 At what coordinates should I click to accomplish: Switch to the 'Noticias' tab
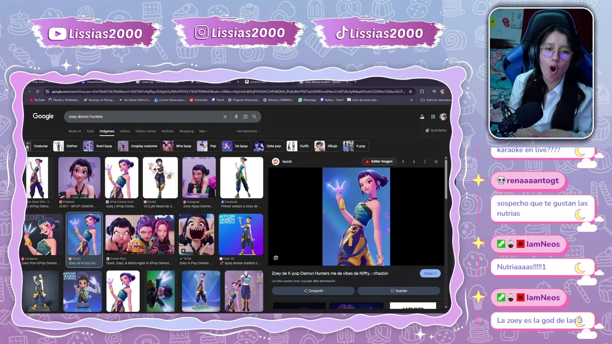168,131
